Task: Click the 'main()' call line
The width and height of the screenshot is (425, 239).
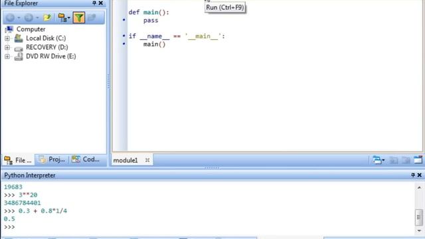Action: (x=154, y=44)
